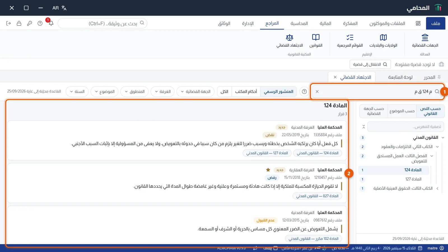
Task: Click the نقض verdict badge on file 1335884
Action: (270, 135)
